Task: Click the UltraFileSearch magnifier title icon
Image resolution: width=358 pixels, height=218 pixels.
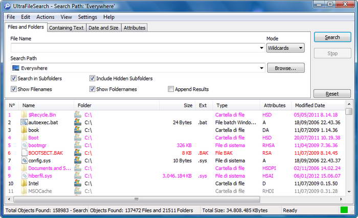Action: [x=7, y=6]
